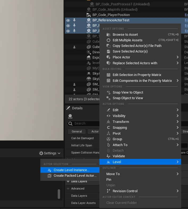Screen dimensions: 188x209
Task: Select Create Level Instance menu entry
Action: pos(71,170)
